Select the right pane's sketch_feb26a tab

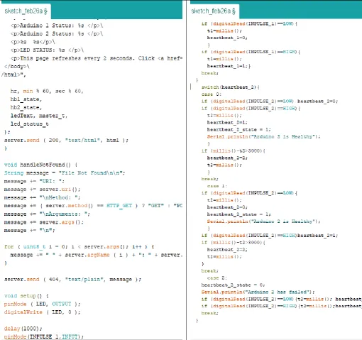[213, 11]
